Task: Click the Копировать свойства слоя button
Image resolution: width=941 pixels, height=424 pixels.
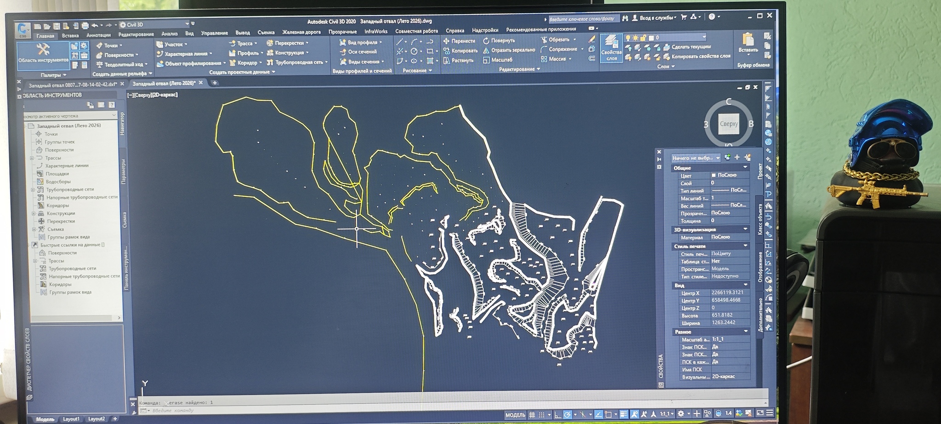Action: pyautogui.click(x=697, y=57)
